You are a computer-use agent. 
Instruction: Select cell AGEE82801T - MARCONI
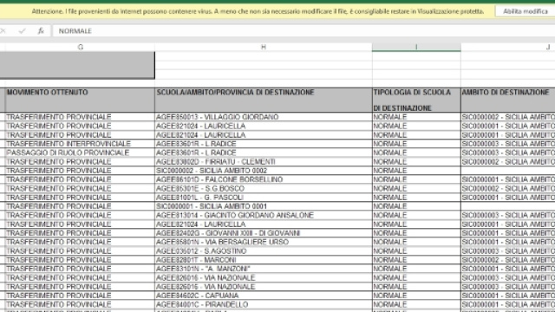(x=264, y=260)
